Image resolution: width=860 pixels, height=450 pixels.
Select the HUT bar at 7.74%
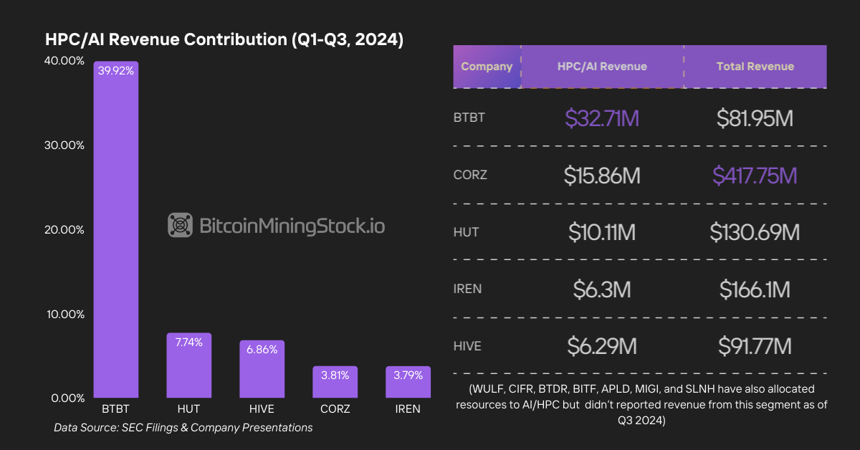(188, 365)
